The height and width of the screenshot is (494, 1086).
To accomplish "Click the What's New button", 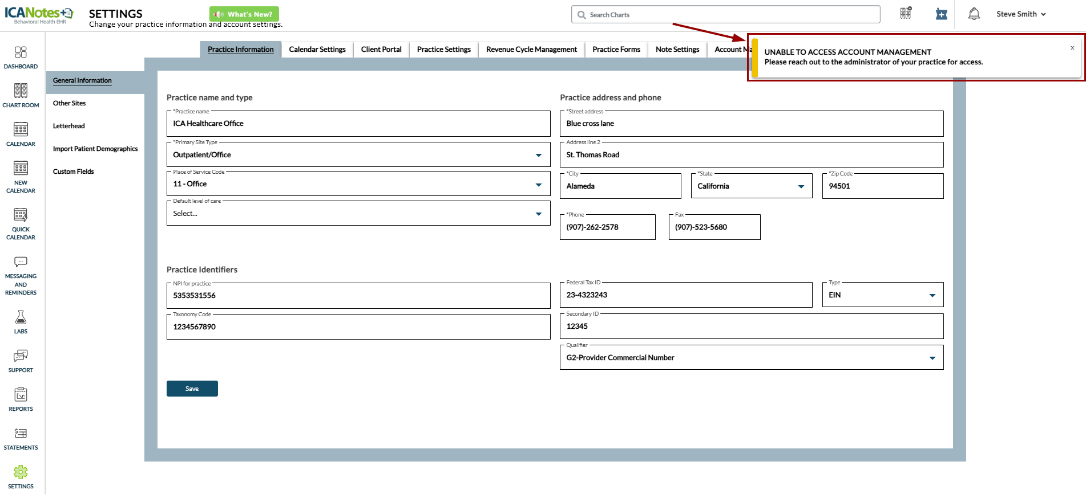I will tap(244, 14).
